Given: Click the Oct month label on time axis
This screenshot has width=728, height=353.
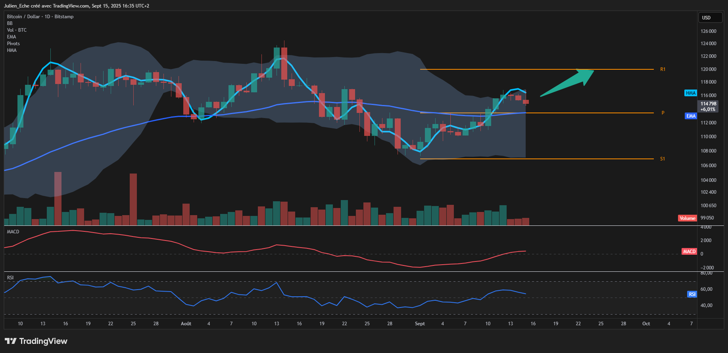Looking at the screenshot, I should click(x=646, y=324).
